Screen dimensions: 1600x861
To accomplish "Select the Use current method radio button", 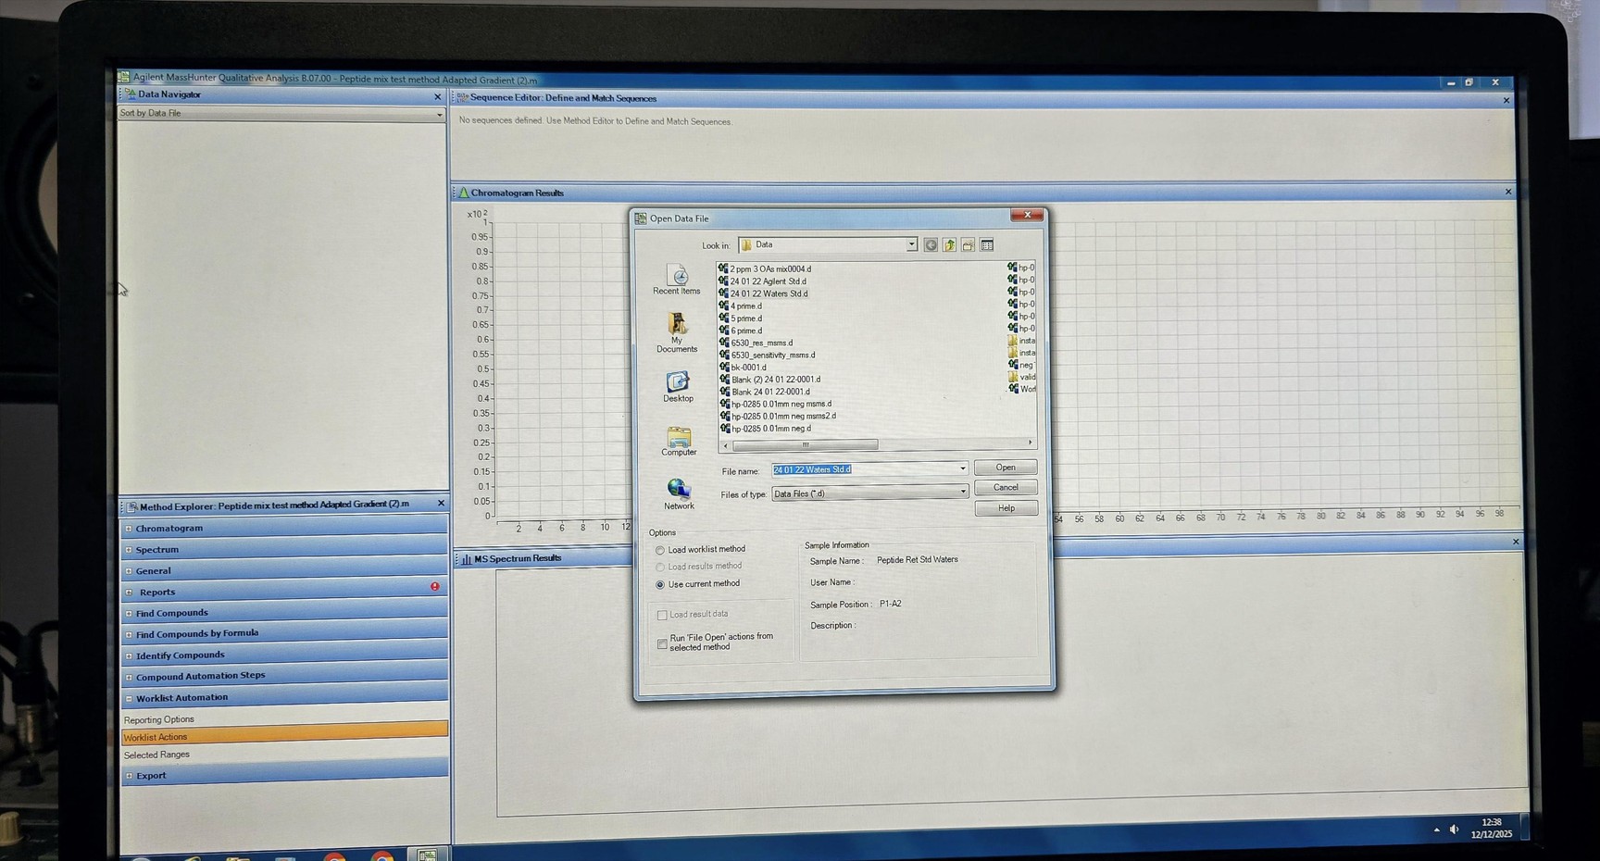I will click(660, 583).
